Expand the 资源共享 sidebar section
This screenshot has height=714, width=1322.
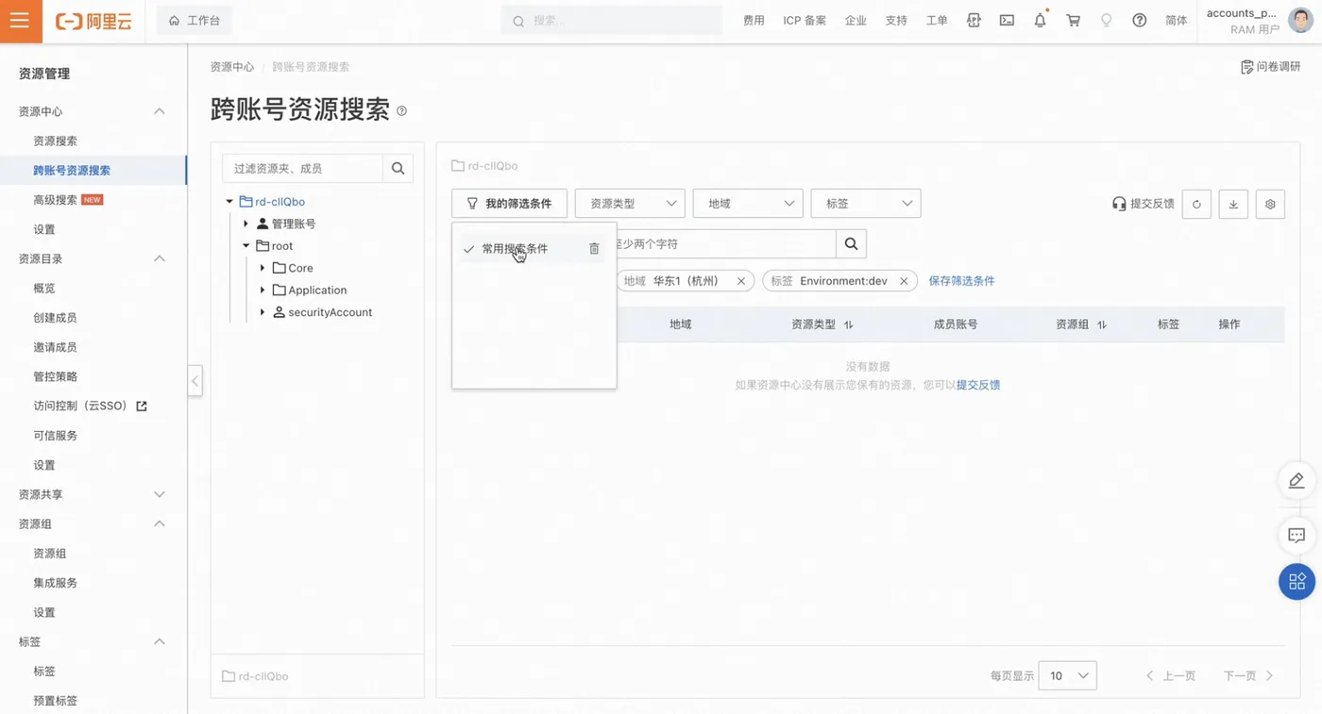pyautogui.click(x=160, y=494)
